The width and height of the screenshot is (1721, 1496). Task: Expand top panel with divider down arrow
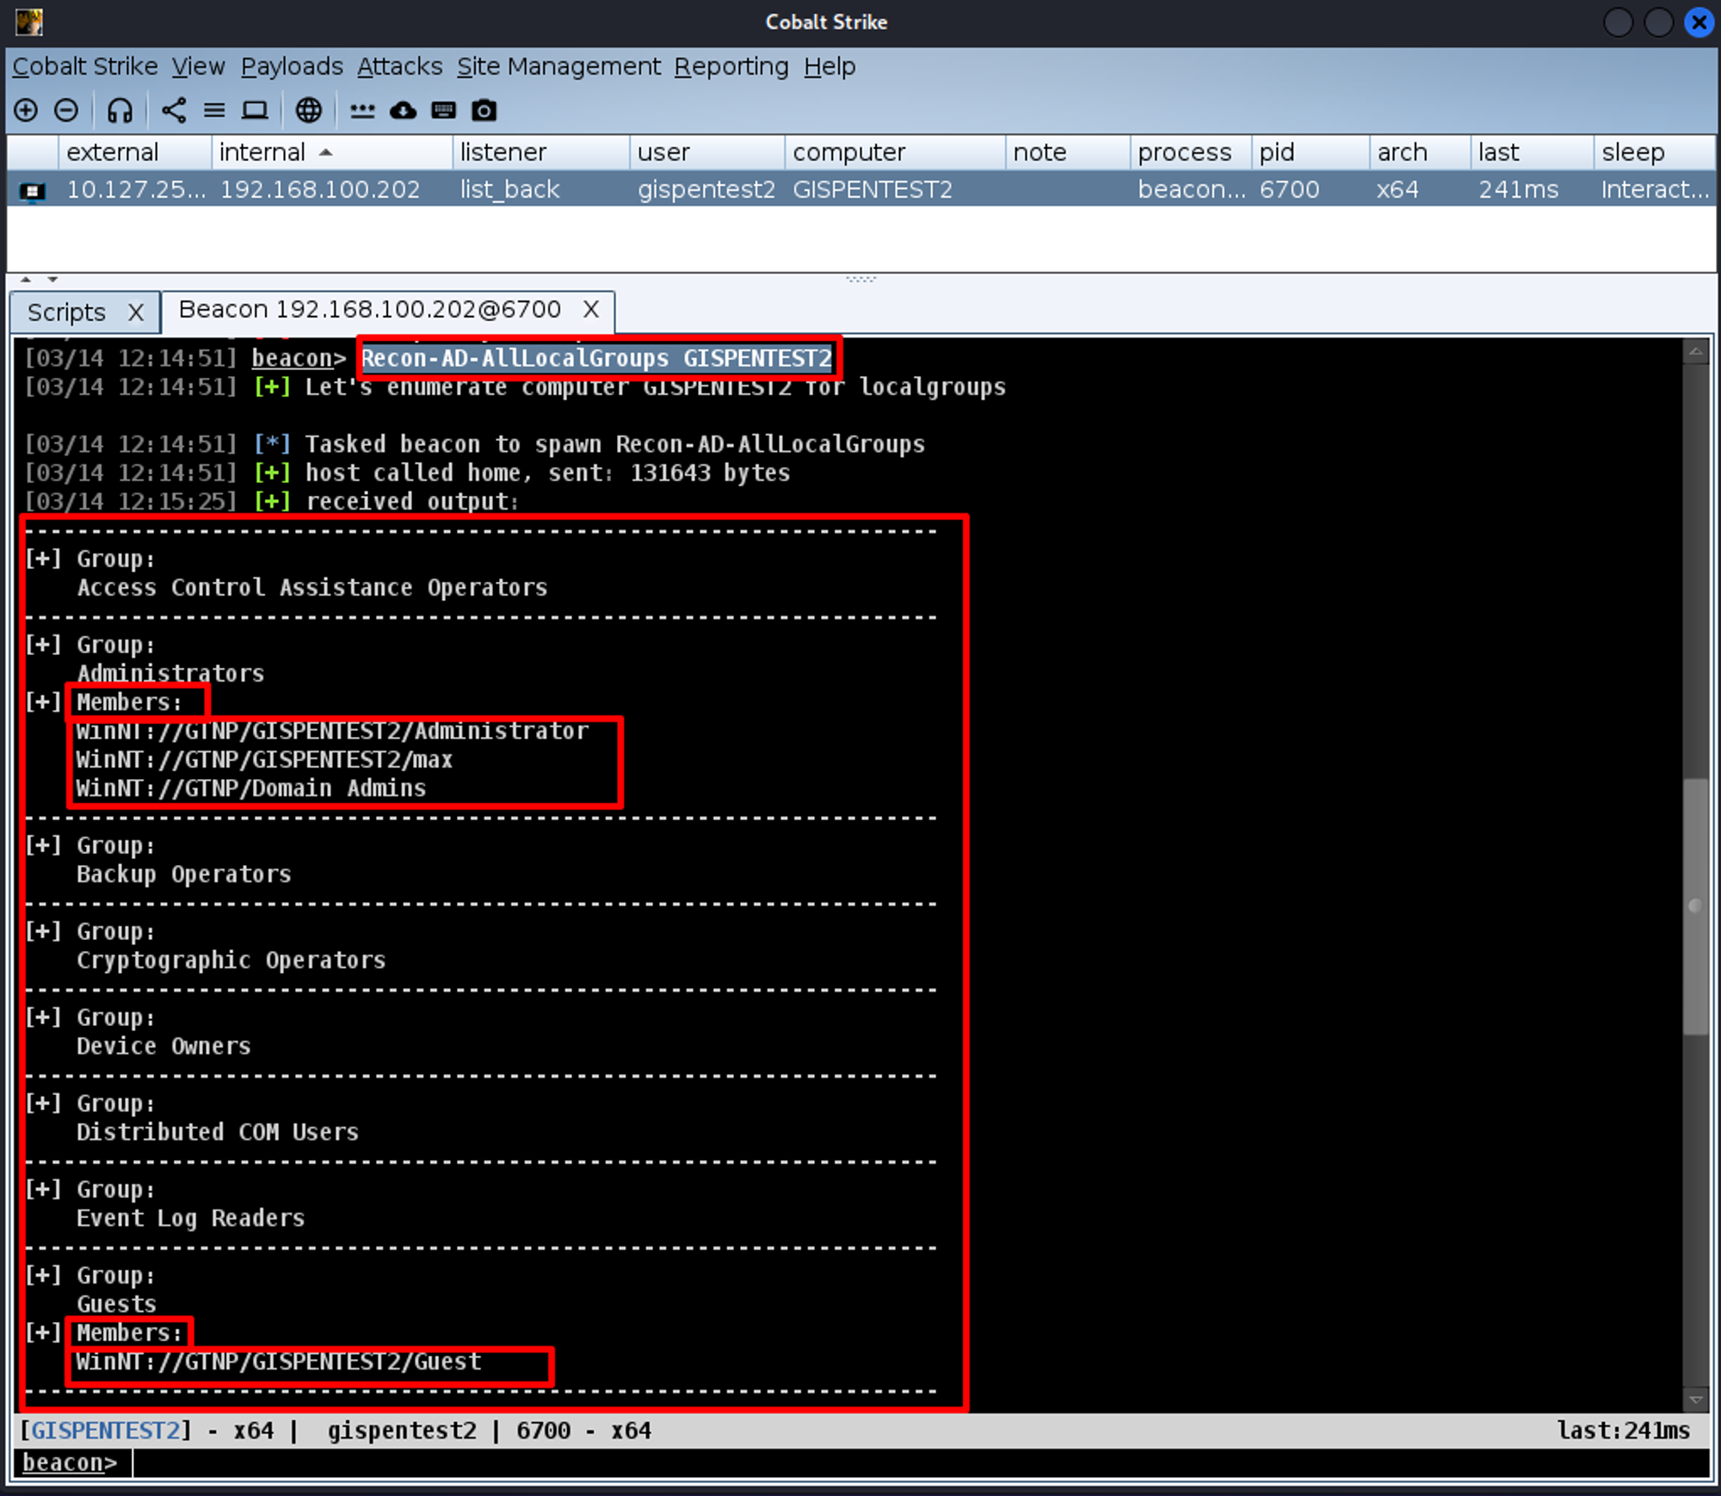point(53,279)
